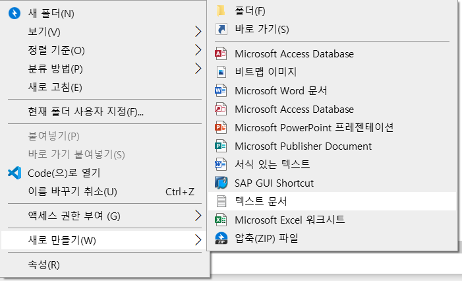The image size is (462, 281).
Task: Click the blue lightning icon beside 새 폴더(N)
Action: point(14,13)
